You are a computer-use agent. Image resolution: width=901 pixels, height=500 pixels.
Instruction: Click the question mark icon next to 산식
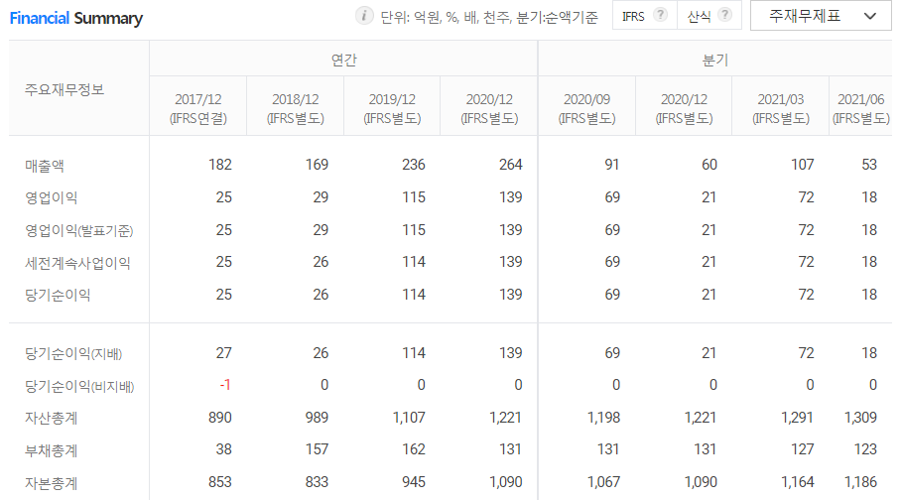[725, 15]
